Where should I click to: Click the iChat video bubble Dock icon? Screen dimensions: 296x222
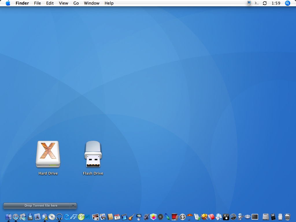(x=45, y=217)
